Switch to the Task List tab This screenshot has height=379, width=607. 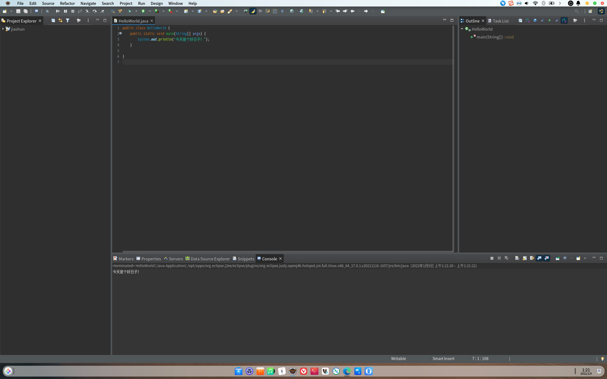coord(500,21)
